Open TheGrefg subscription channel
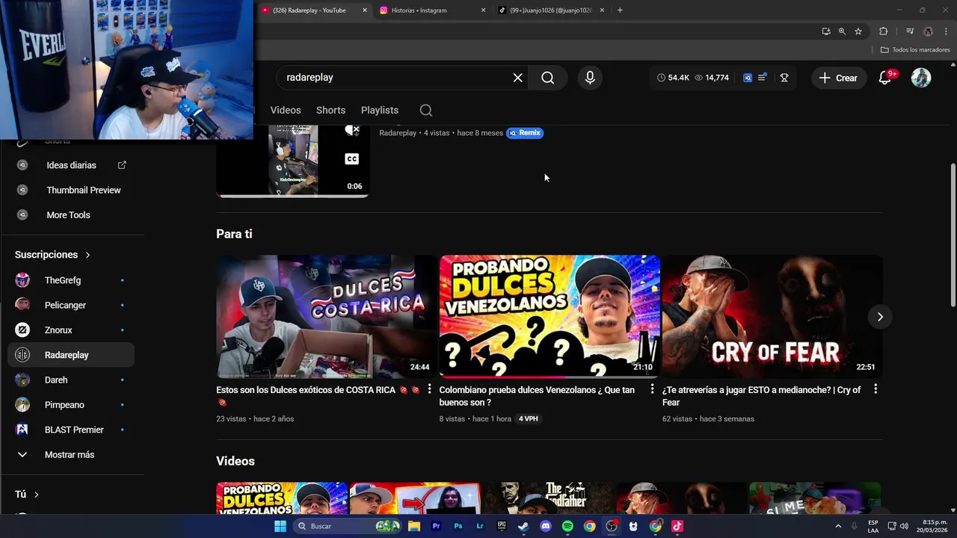The height and width of the screenshot is (538, 957). coord(71,280)
